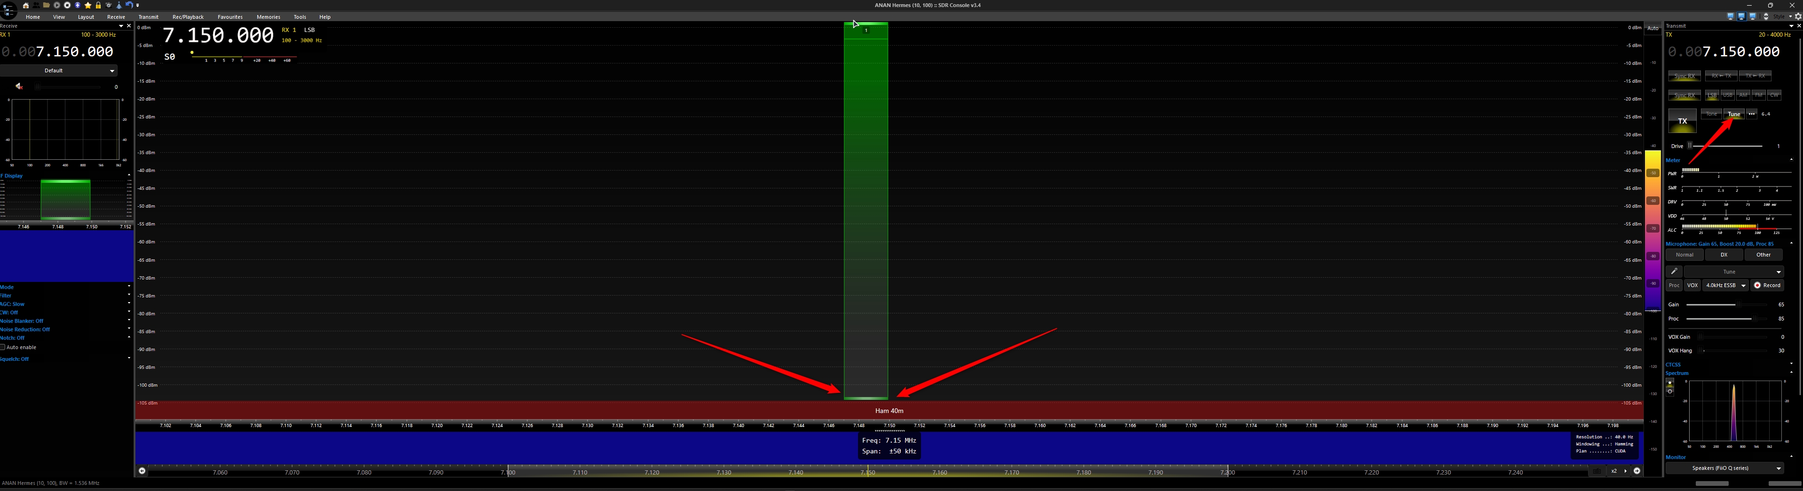This screenshot has height=491, width=1803.
Task: Click the padlock lock icon
Action: tap(99, 6)
